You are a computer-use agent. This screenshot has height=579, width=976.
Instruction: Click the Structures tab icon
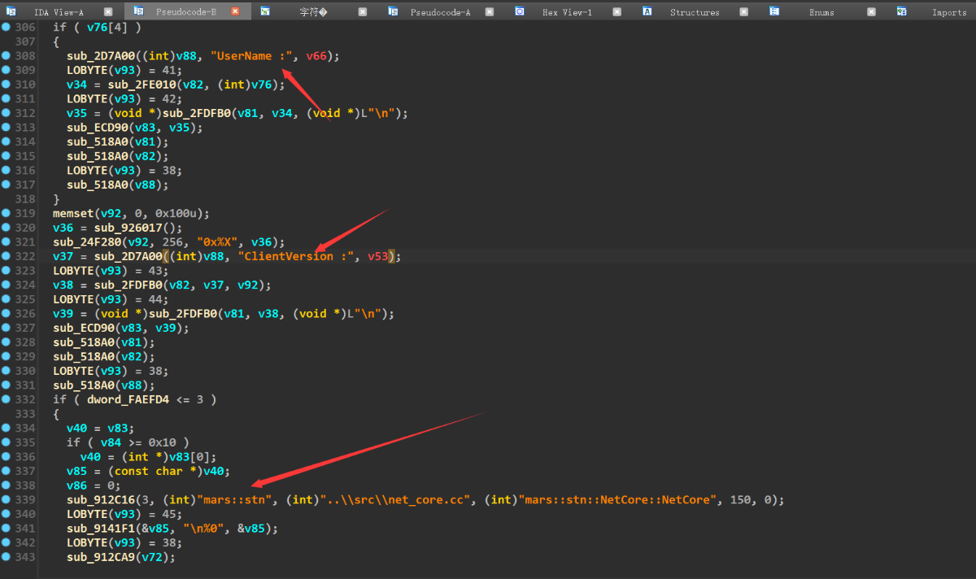click(x=647, y=11)
